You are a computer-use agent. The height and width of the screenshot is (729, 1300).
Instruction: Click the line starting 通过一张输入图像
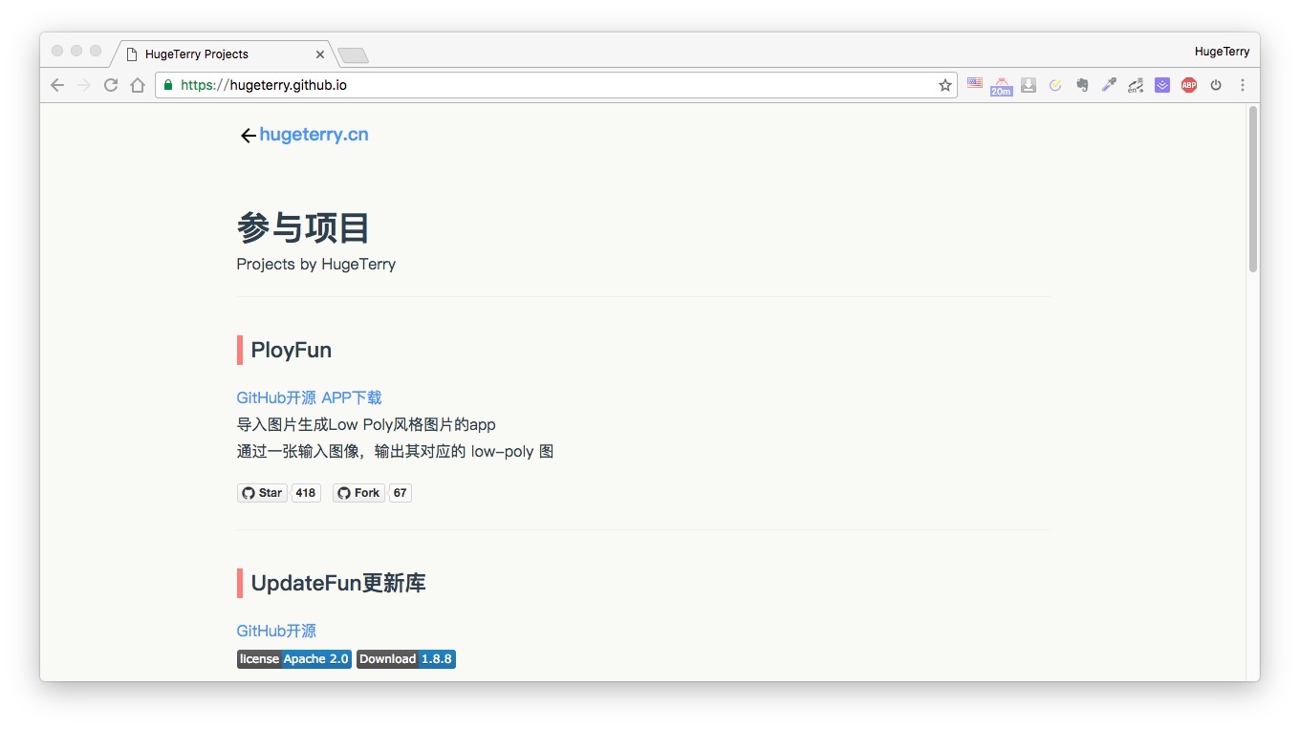pos(395,451)
